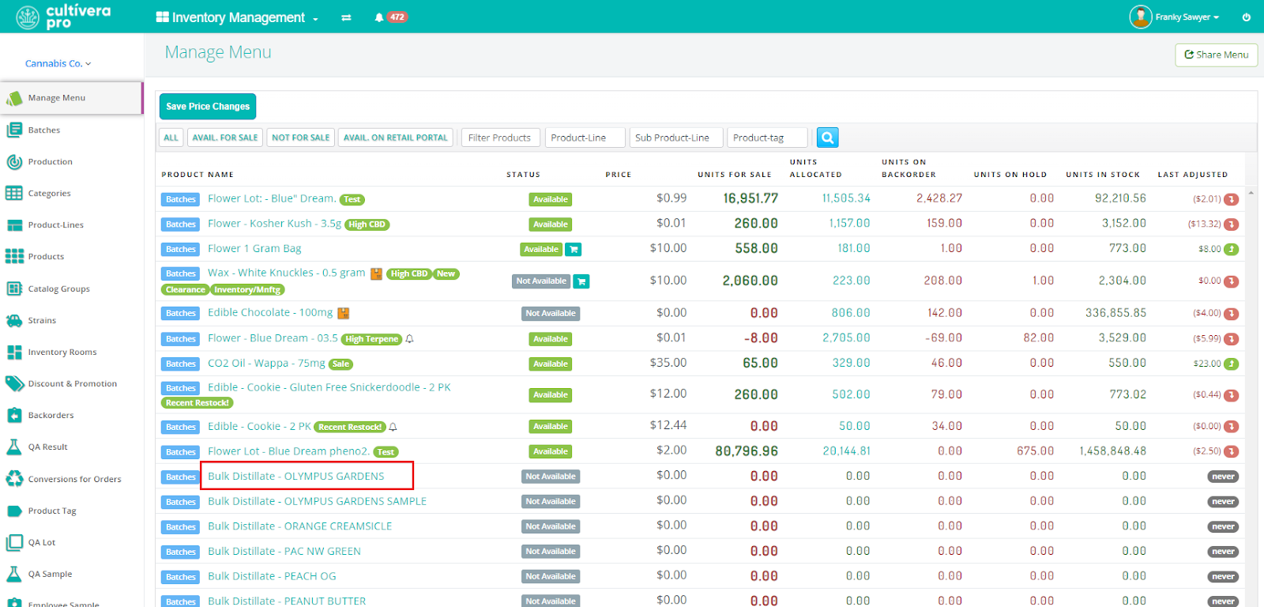Open the Inventory Management module dropdown

click(x=237, y=17)
